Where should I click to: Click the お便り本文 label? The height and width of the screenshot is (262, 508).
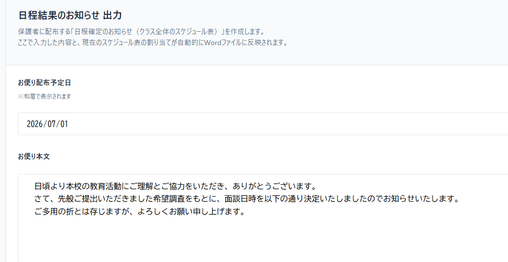(x=34, y=157)
